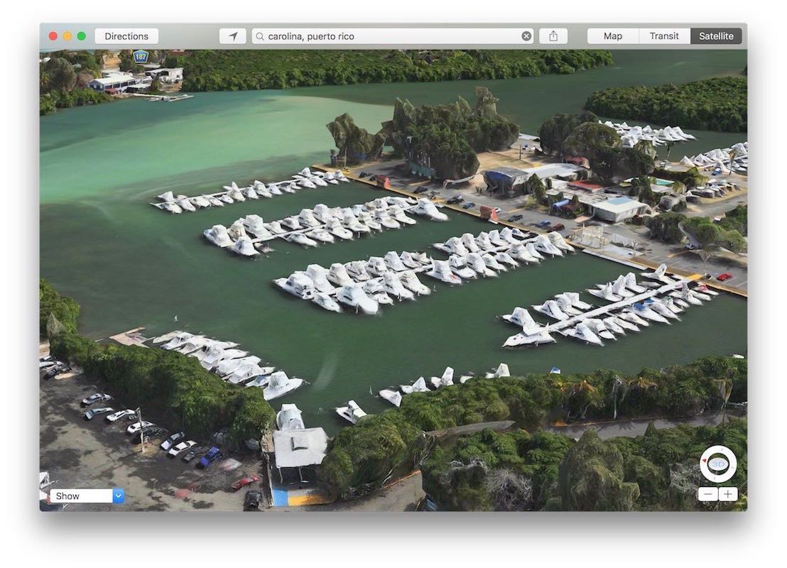Click the green maximize window button
Image resolution: width=787 pixels, height=568 pixels.
pos(82,36)
